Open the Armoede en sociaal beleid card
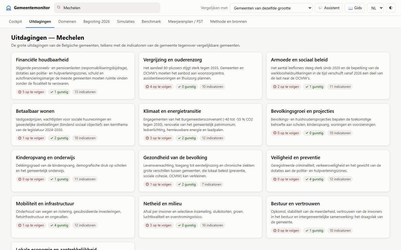Screen dimensions: 401x250 (328, 76)
